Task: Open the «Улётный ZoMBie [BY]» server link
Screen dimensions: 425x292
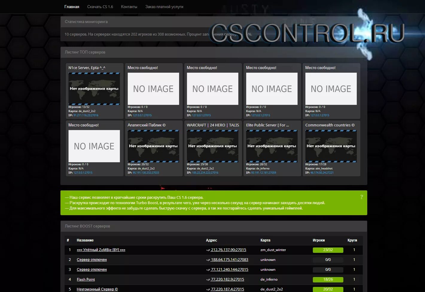Action: pyautogui.click(x=101, y=250)
